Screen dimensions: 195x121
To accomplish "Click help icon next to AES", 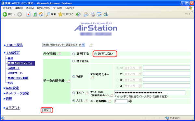I will (86, 101).
